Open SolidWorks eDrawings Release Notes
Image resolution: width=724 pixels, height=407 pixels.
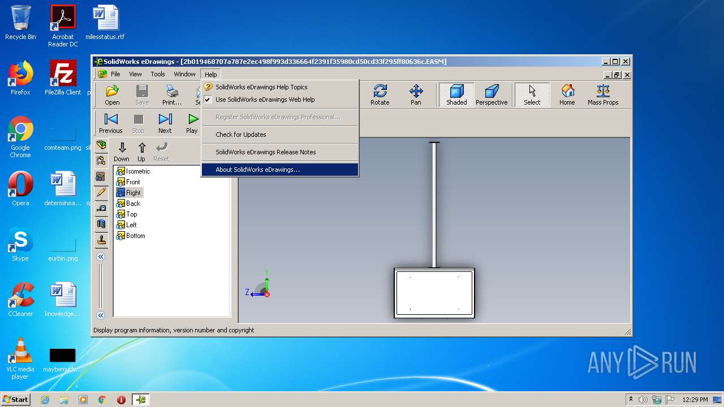[x=280, y=152]
